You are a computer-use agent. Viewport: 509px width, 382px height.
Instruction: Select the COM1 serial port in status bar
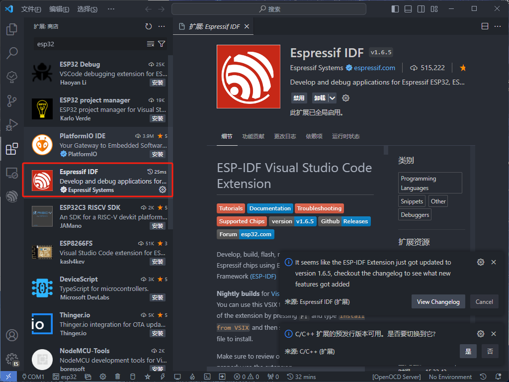33,377
